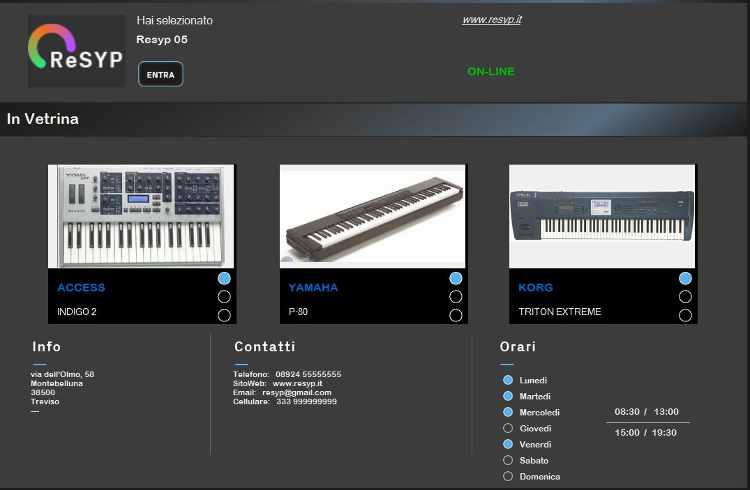The image size is (750, 490).
Task: Click the SitoWeb www.resyp.it entry
Action: point(278,383)
